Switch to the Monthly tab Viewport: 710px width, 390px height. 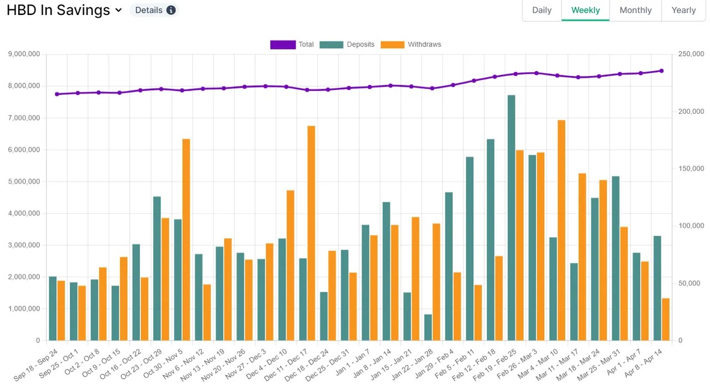tap(636, 10)
